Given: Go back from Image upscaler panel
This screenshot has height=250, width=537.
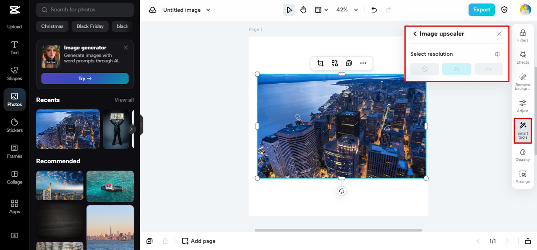Looking at the screenshot, I should pos(415,34).
